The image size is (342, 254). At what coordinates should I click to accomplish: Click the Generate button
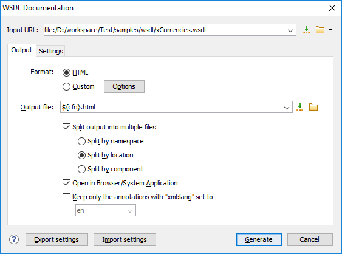pos(259,239)
